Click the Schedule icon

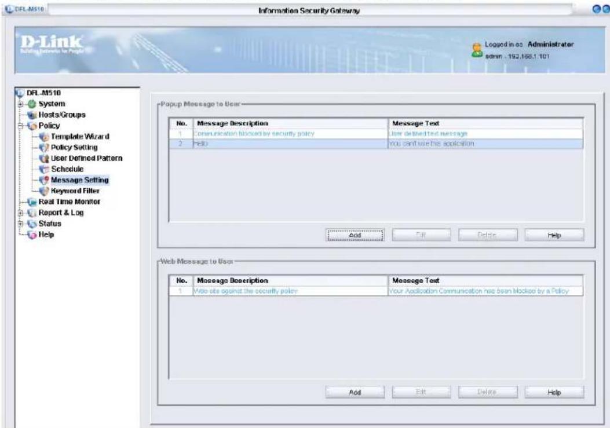pyautogui.click(x=45, y=169)
